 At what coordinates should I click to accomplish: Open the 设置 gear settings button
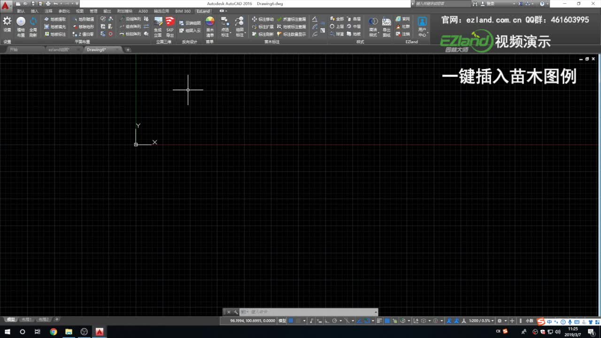(7, 24)
